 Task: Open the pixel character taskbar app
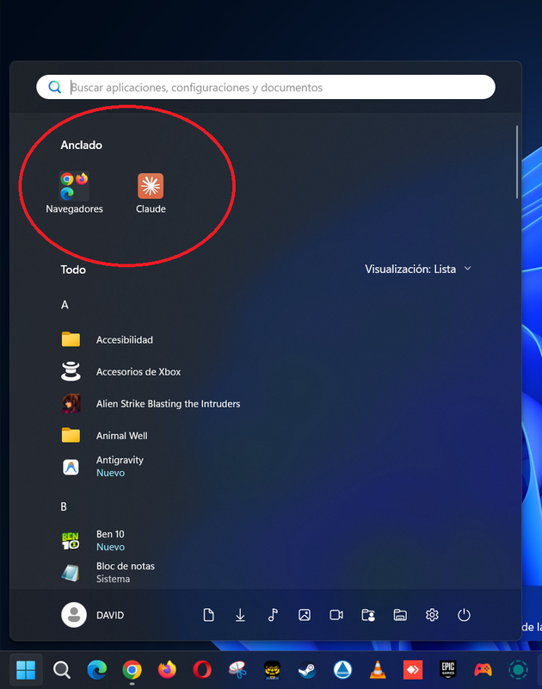coord(272,670)
